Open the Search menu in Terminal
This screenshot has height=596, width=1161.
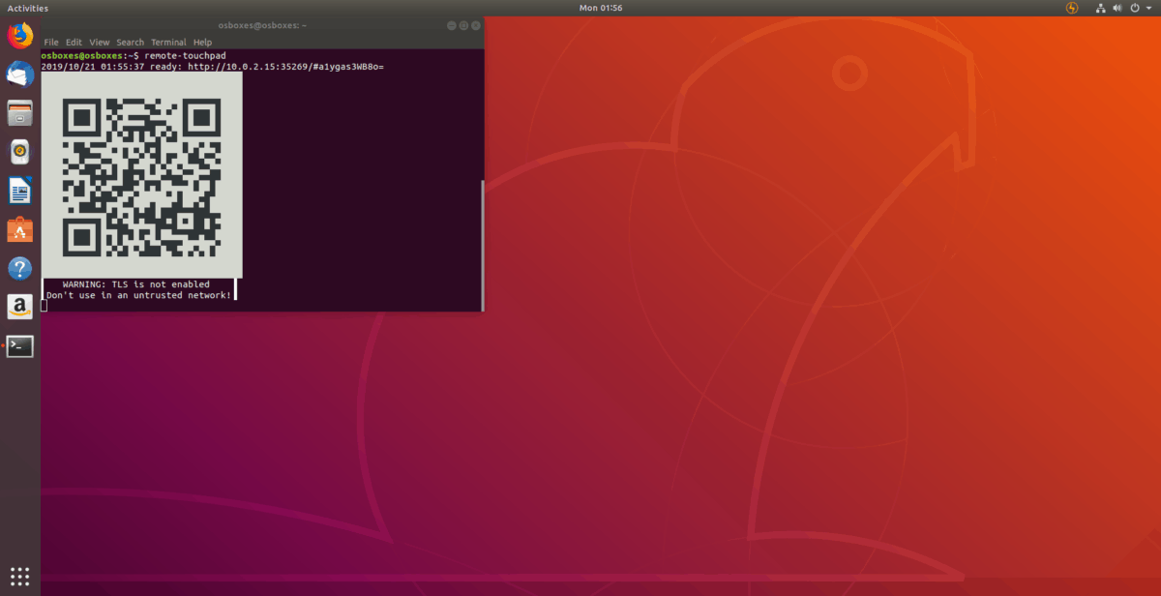point(130,42)
